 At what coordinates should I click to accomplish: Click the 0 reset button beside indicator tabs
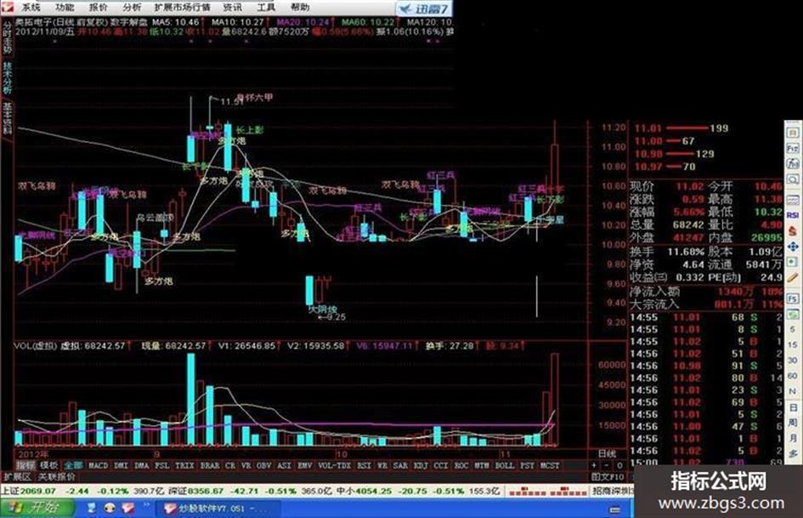click(619, 465)
